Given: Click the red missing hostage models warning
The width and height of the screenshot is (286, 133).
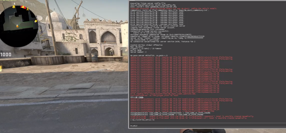Looking at the screenshot, I should point(174,9).
